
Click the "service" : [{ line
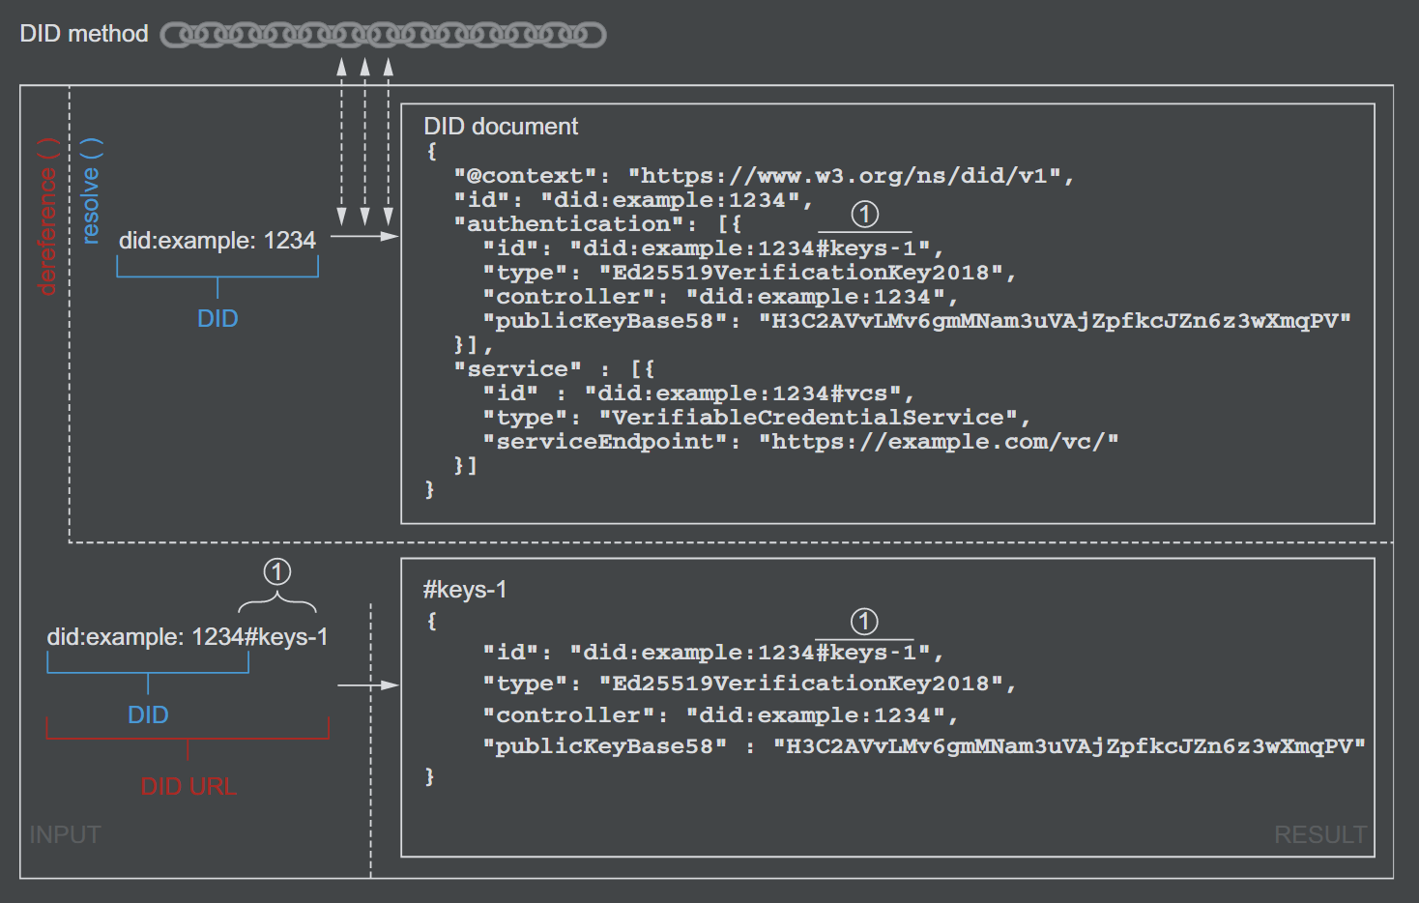tap(554, 368)
